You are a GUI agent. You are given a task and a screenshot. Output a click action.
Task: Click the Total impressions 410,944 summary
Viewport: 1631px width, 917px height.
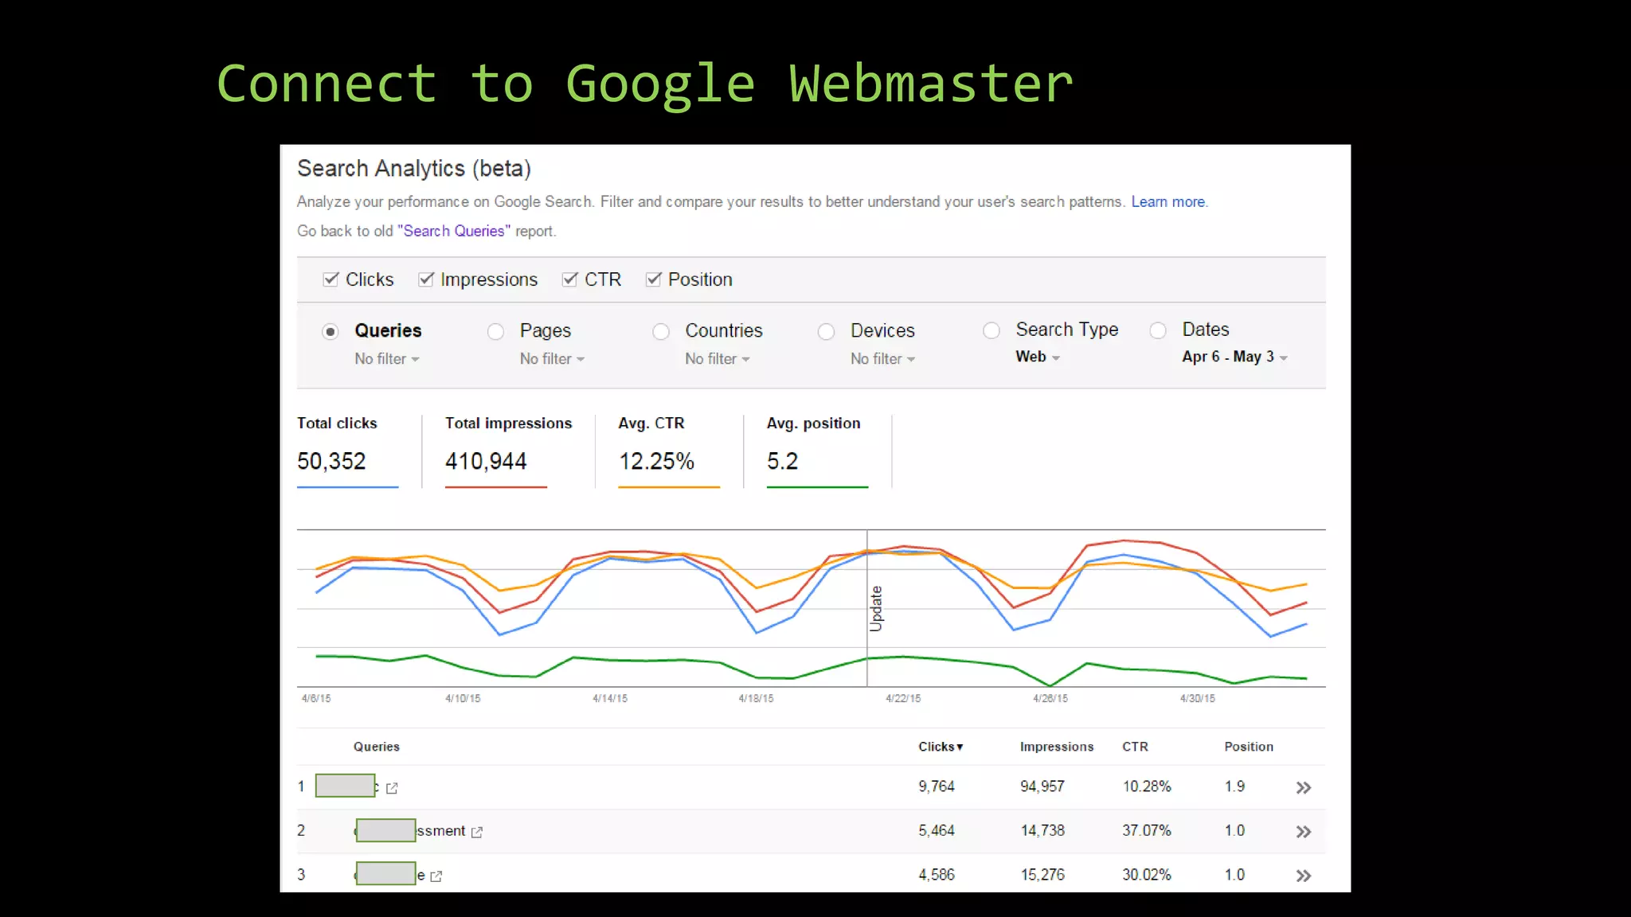coord(508,451)
